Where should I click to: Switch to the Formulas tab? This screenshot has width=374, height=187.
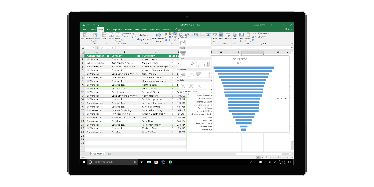(x=129, y=29)
